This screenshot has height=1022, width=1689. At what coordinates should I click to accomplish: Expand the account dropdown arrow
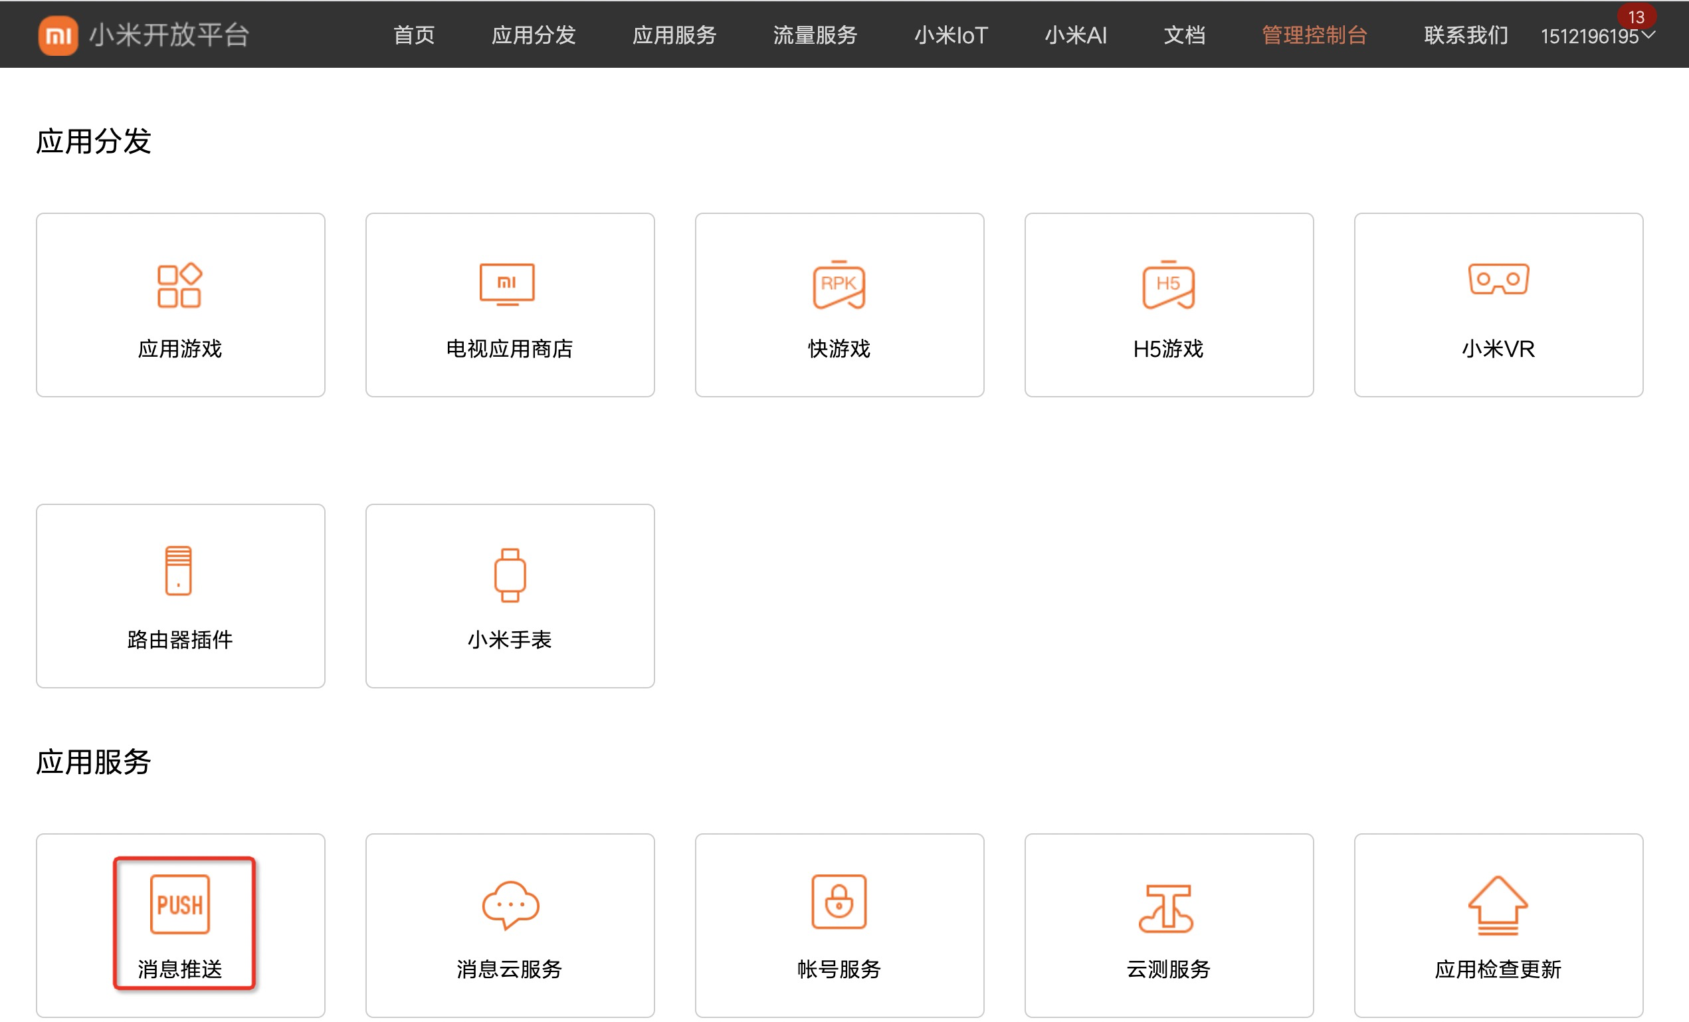click(x=1648, y=35)
